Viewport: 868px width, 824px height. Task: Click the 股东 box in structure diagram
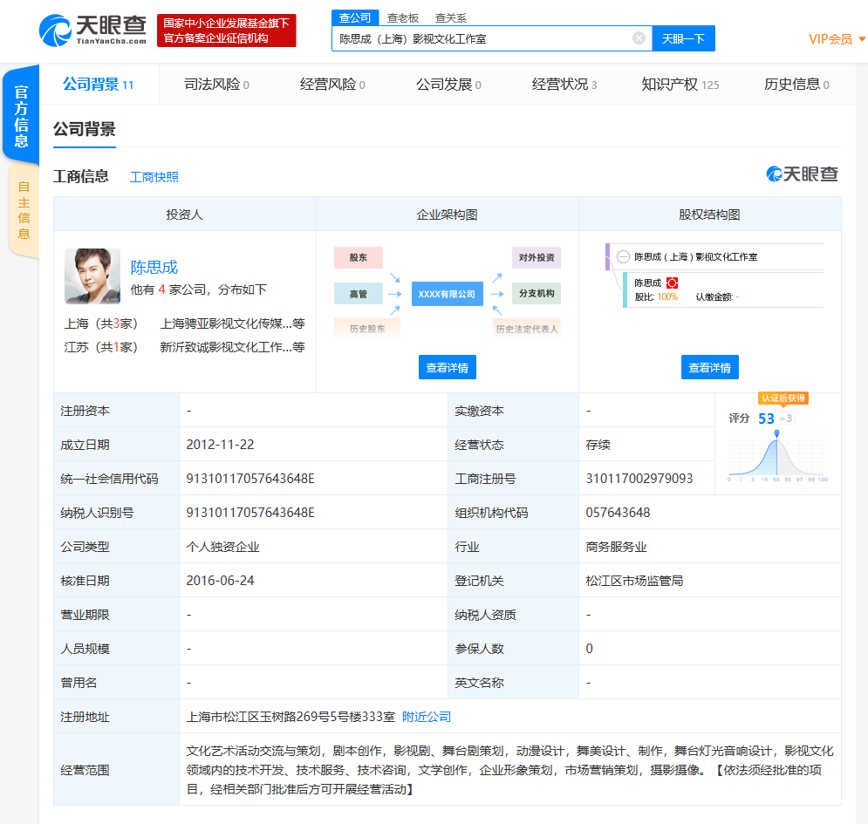pos(359,258)
